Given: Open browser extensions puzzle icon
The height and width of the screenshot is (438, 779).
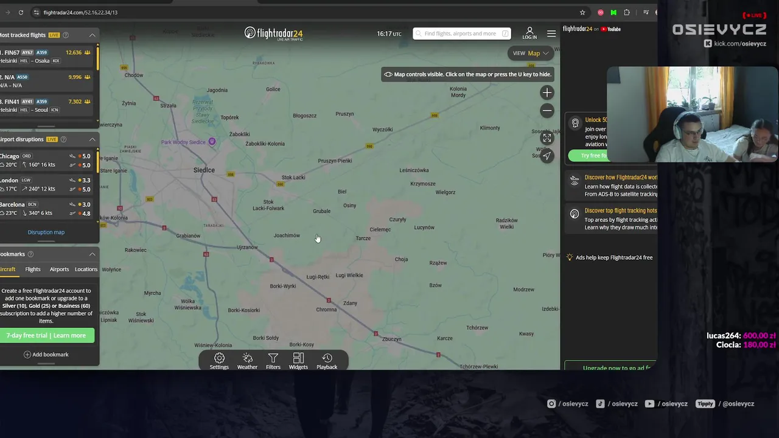Looking at the screenshot, I should pos(627,12).
